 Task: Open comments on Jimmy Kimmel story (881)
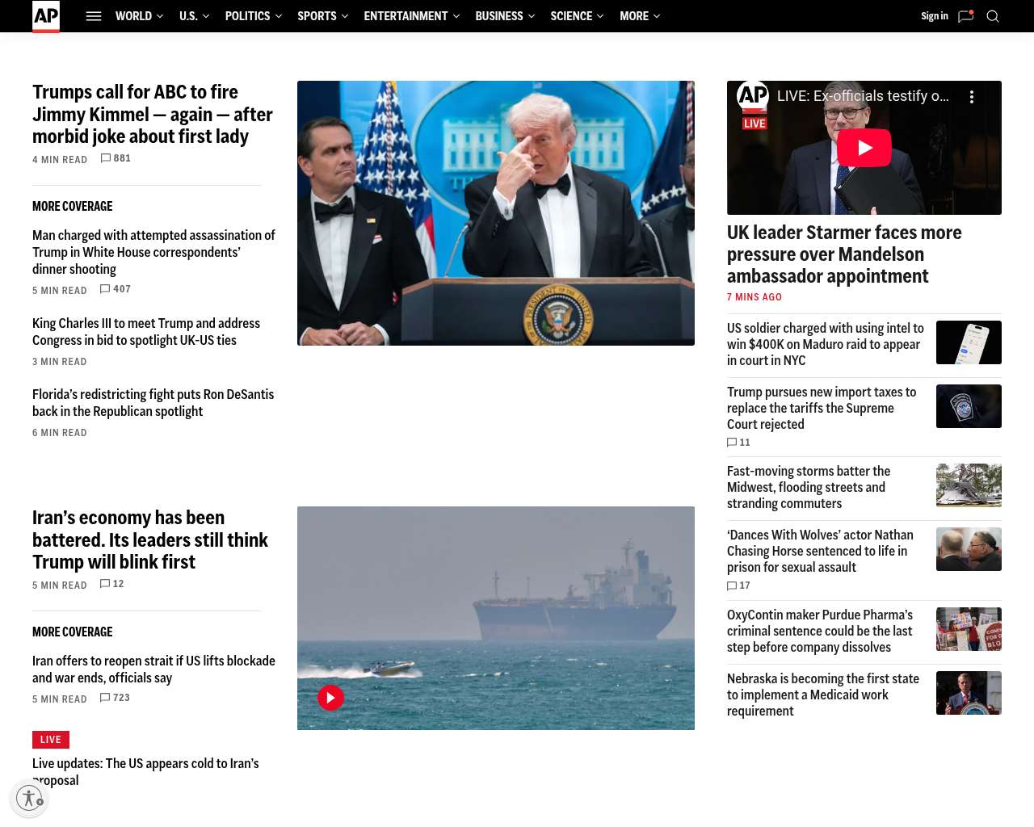point(116,158)
